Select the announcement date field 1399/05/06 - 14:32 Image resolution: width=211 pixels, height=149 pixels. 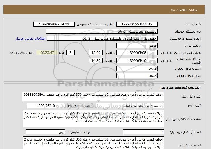click(x=54, y=24)
